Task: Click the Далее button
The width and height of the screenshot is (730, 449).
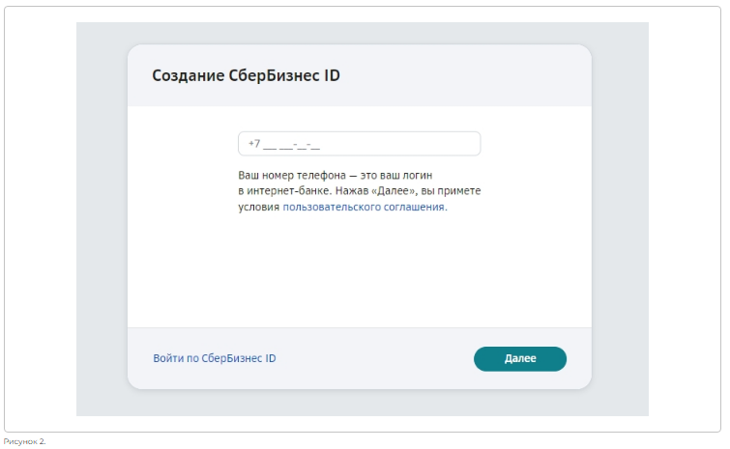Action: point(520,359)
